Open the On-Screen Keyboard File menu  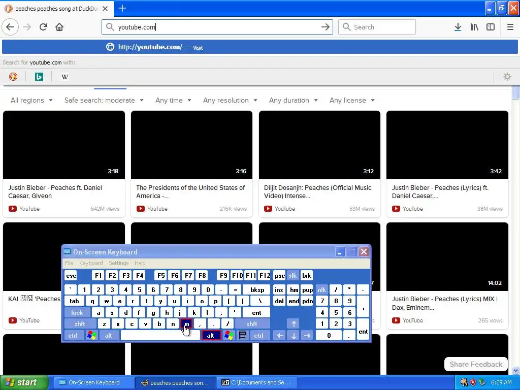(x=69, y=263)
